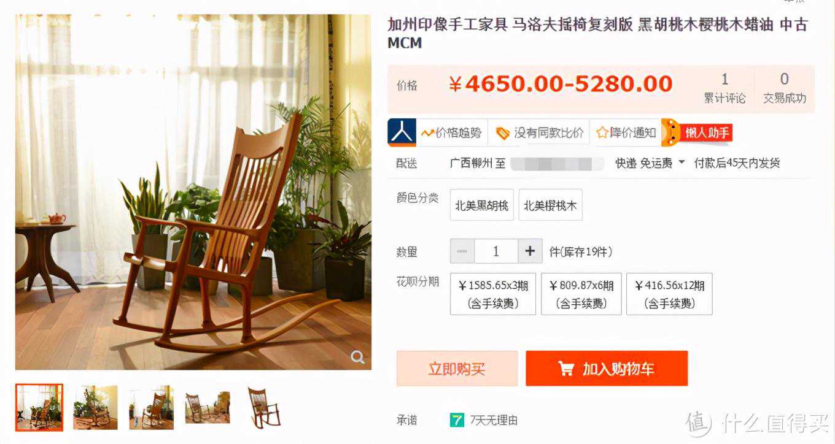The height and width of the screenshot is (444, 835).
Task: Choose the ¥809.87x6期 installment plan
Action: (x=581, y=294)
